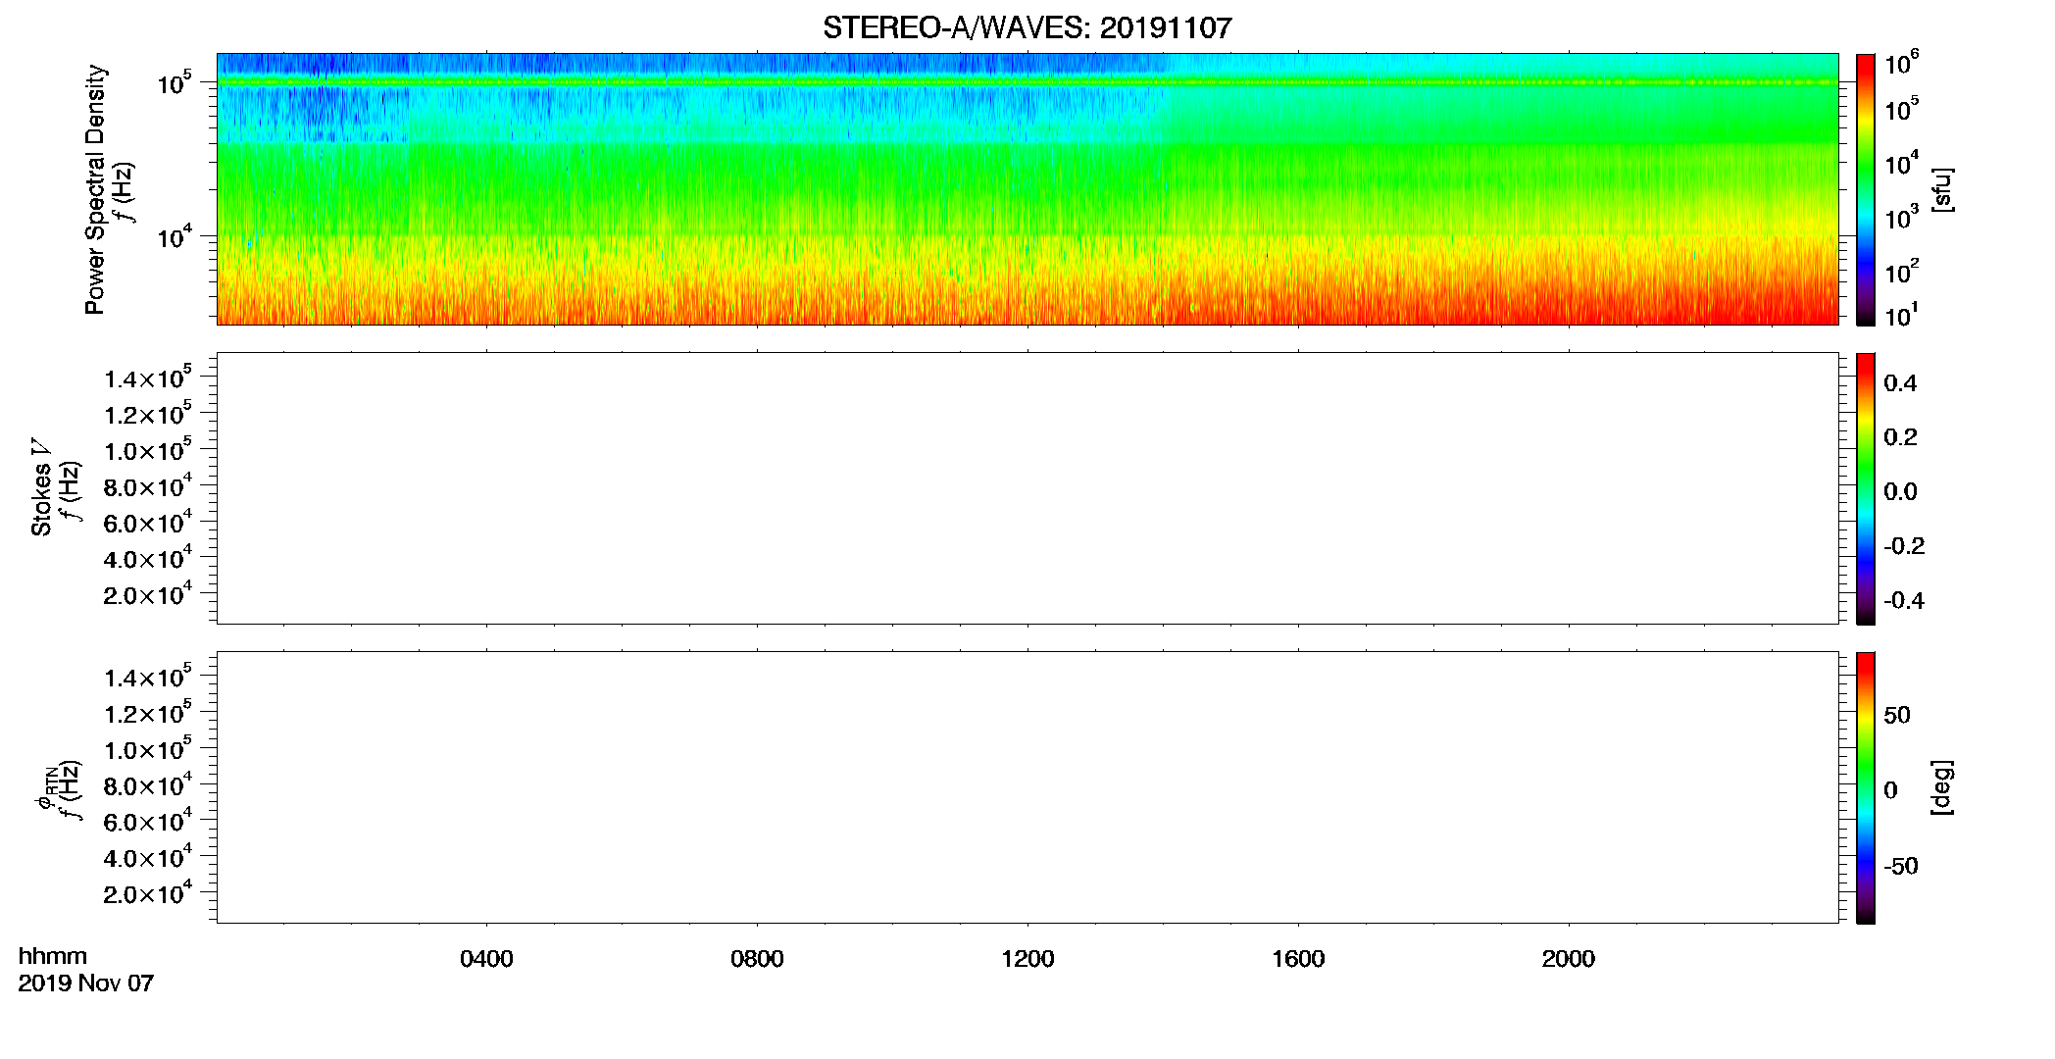Click the 1200 time axis label
Viewport: 2055px width, 1059px height.
click(1027, 959)
